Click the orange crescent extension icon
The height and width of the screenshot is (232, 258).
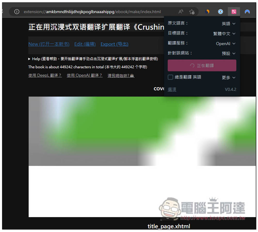click(x=207, y=12)
